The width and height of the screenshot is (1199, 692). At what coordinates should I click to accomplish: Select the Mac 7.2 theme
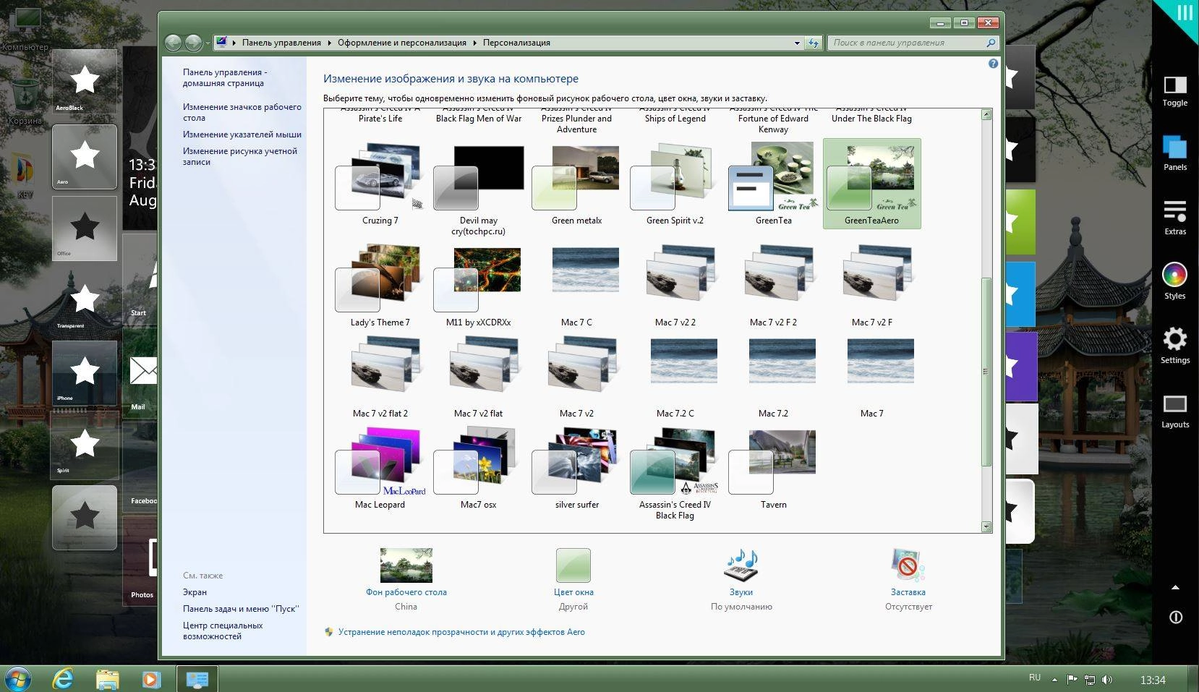point(773,377)
